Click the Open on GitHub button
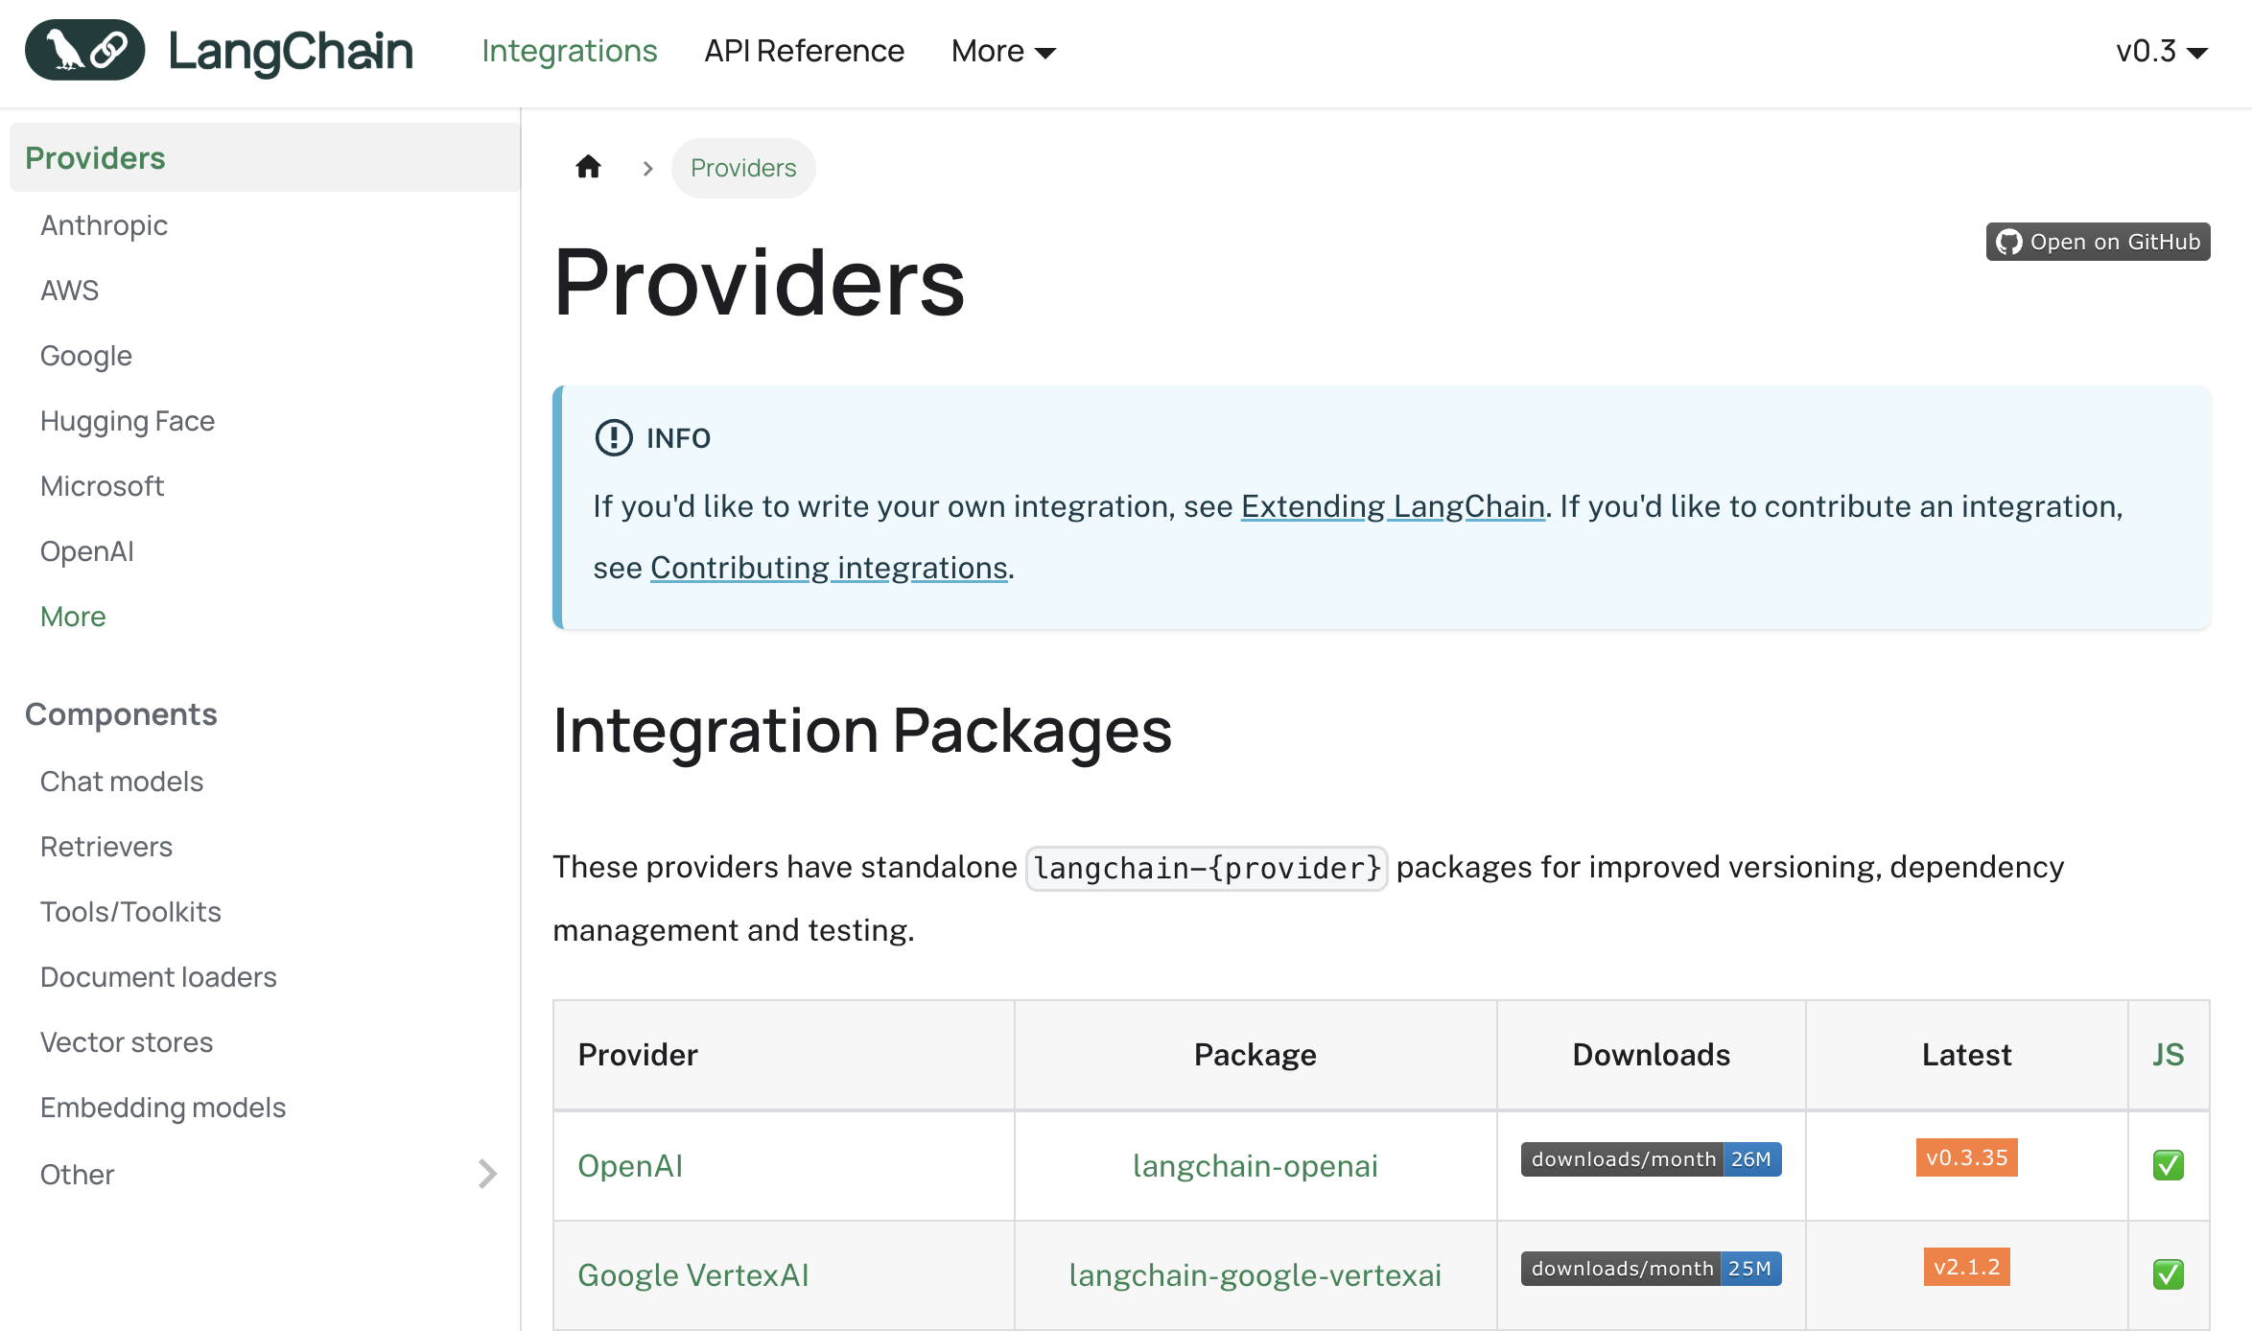The image size is (2252, 1331). (2098, 242)
